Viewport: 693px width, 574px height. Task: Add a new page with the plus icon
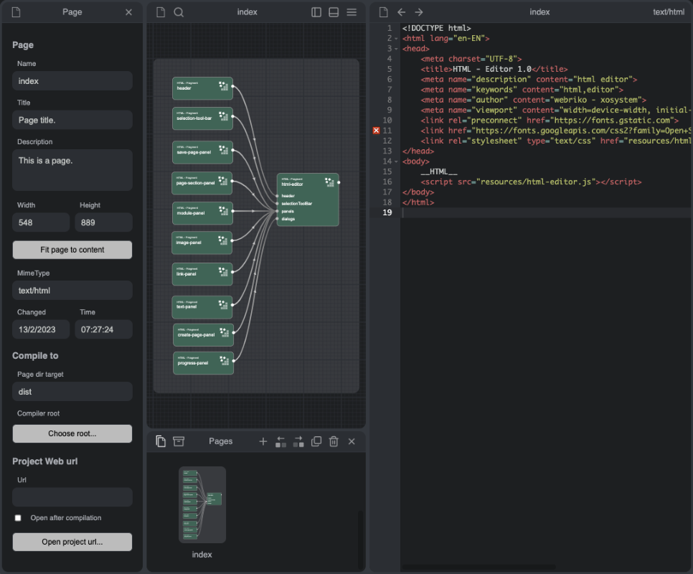tap(263, 441)
